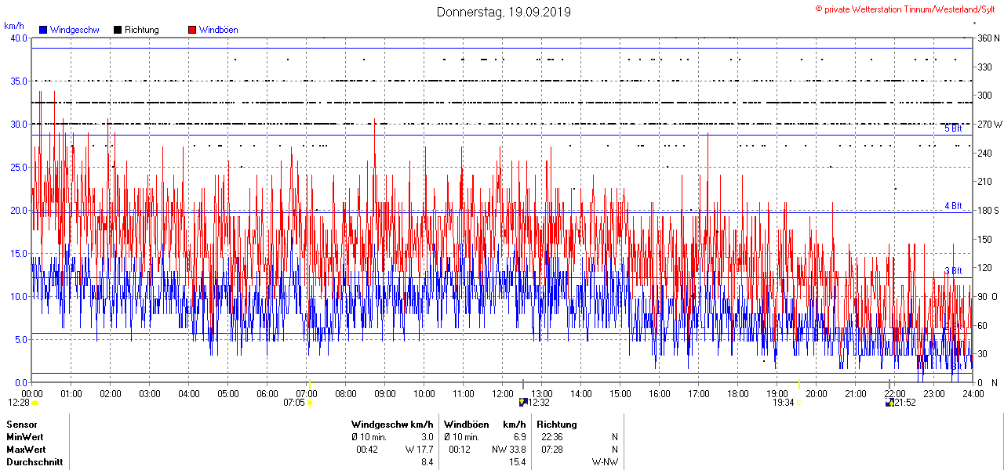Click the 10:00 time axis label
Image resolution: width=1004 pixels, height=470 pixels.
[424, 393]
